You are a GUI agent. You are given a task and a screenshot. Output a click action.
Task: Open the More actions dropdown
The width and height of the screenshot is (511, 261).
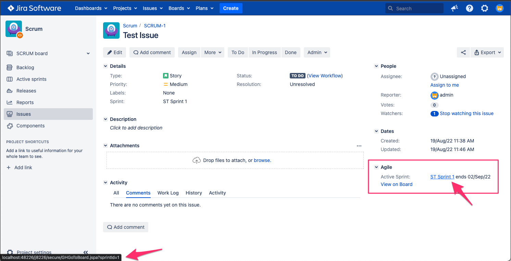click(x=213, y=52)
